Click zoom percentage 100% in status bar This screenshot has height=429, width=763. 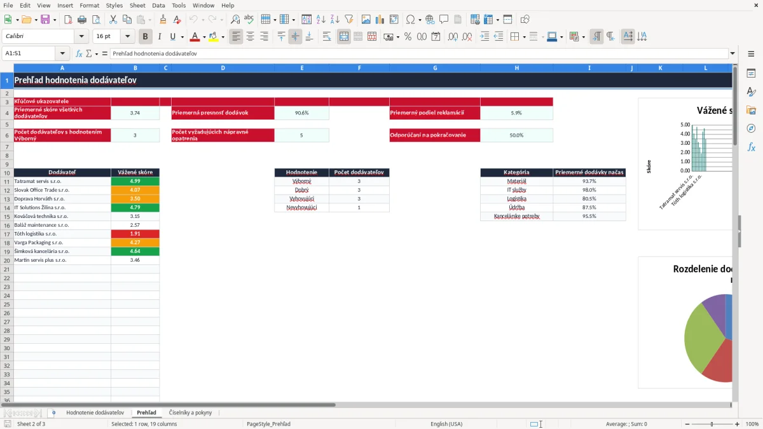(x=752, y=424)
